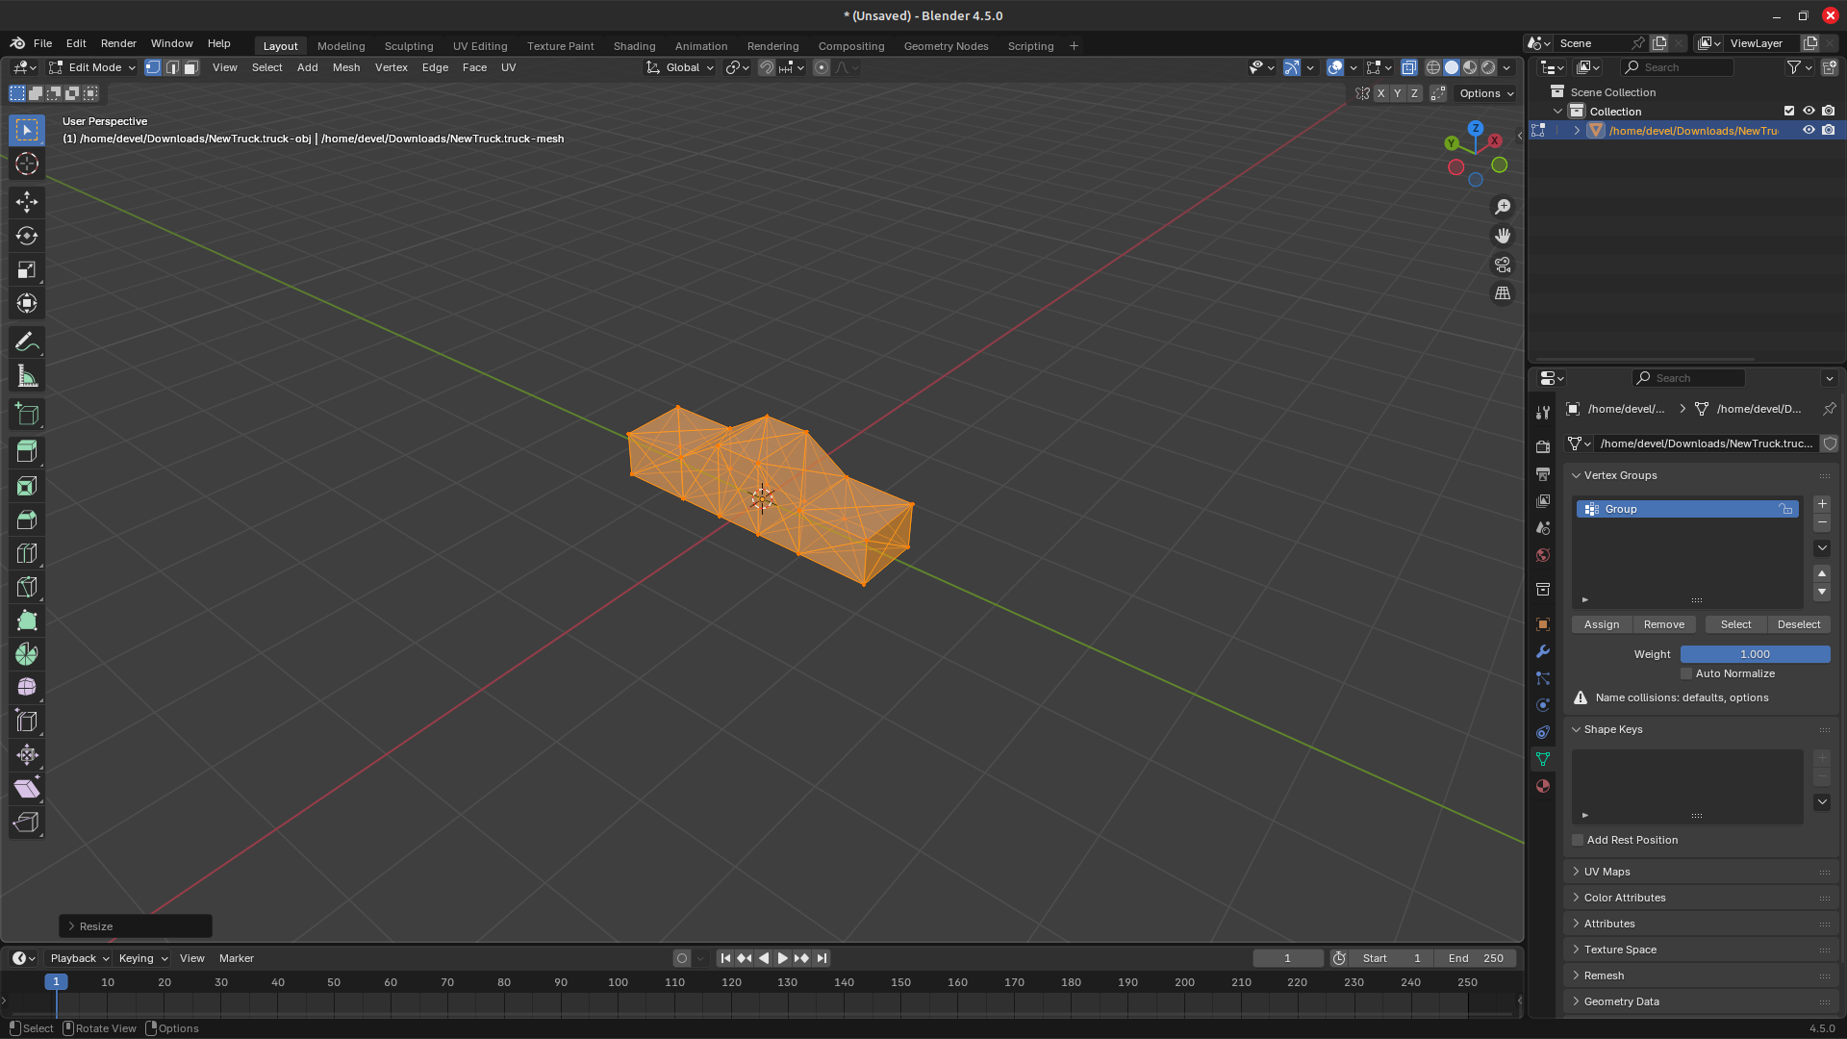
Task: Enable Add Rest Position checkbox
Action: pos(1578,840)
